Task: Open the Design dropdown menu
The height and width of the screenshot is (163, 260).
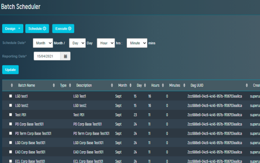Action: [x=13, y=28]
